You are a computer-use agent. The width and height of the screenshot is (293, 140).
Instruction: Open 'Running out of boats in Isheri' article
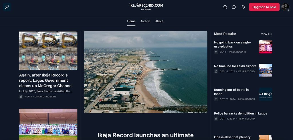point(231,92)
